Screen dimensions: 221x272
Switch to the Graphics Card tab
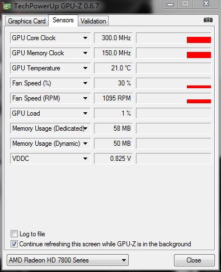27,21
